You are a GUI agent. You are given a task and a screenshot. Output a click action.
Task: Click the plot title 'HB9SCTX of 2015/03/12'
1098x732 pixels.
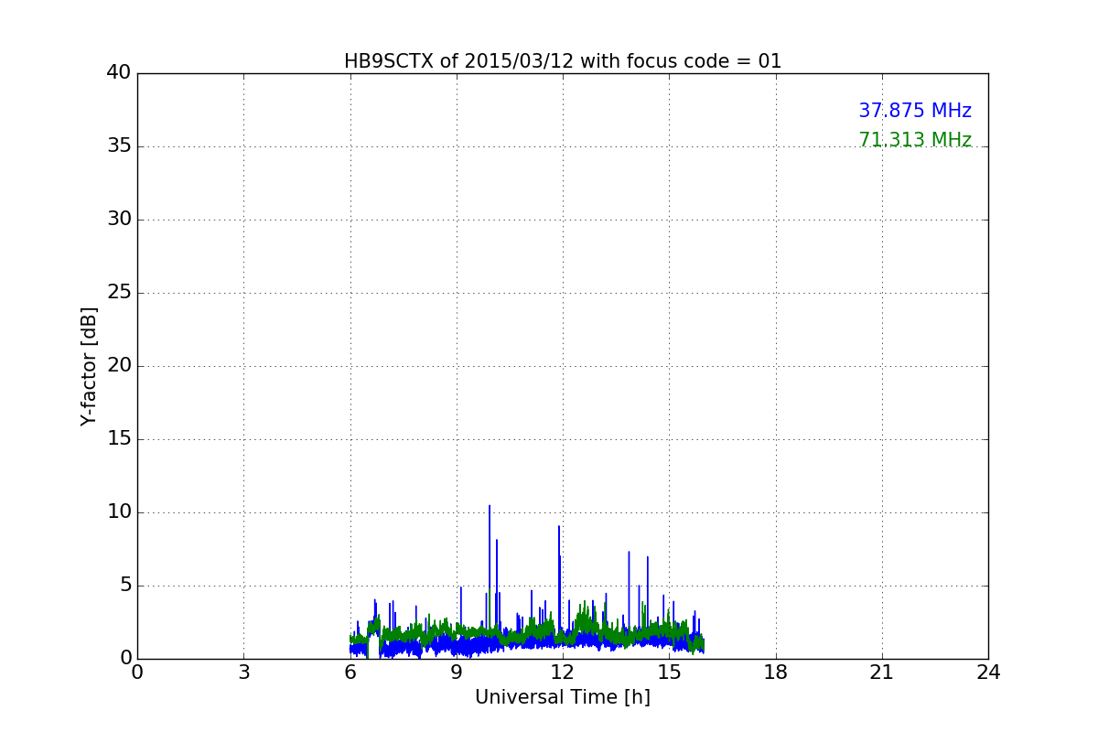coord(563,61)
